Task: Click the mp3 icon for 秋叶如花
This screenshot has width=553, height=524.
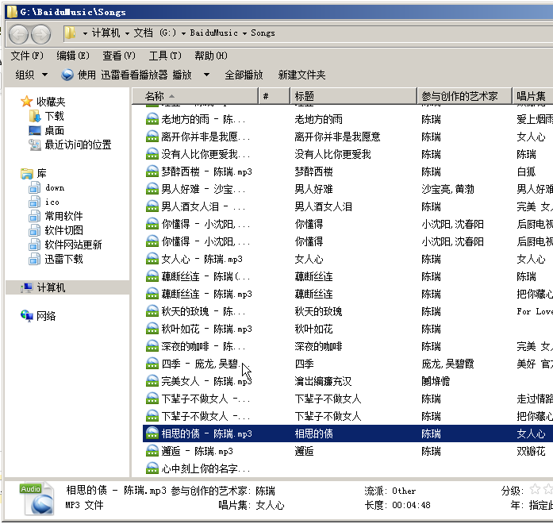Action: (x=152, y=329)
